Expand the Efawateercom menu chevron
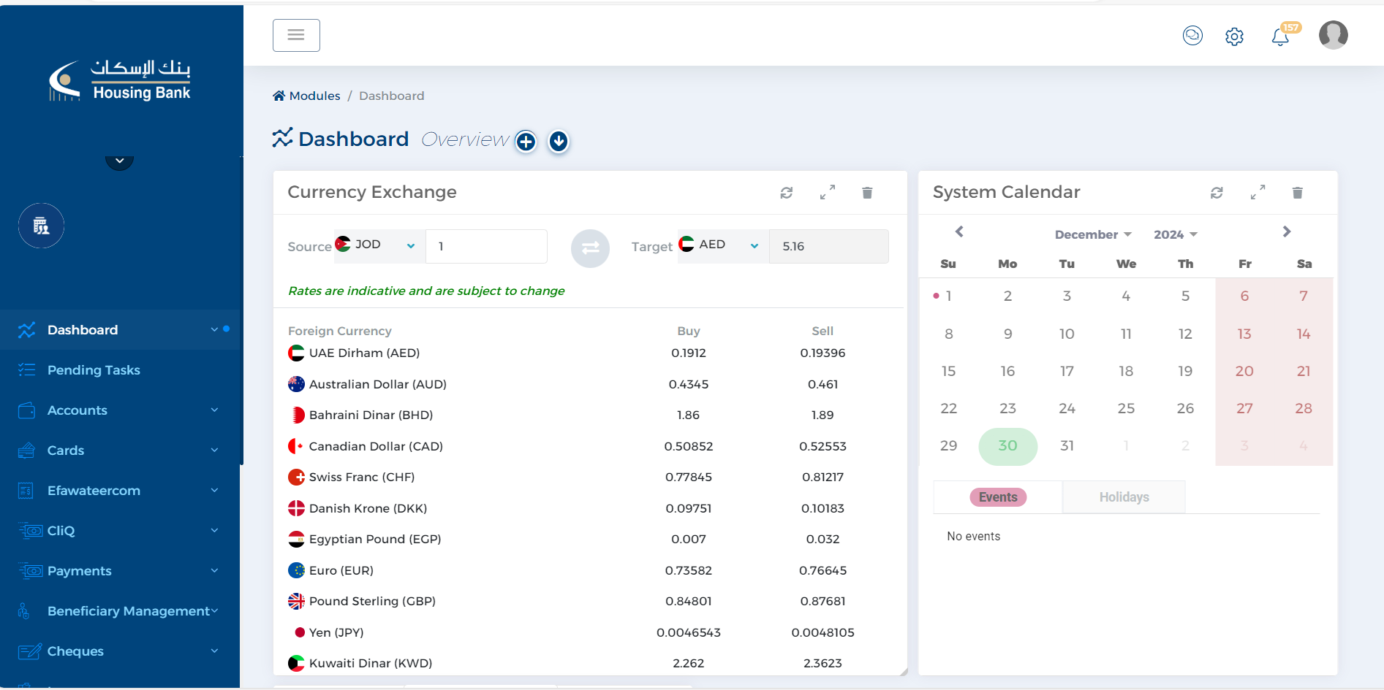Viewport: 1384px width, 690px height. pyautogui.click(x=215, y=491)
